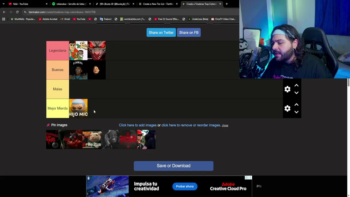Open the MoeWalls bookmark
Viewport: 350px width, 197px height.
pos(23,19)
